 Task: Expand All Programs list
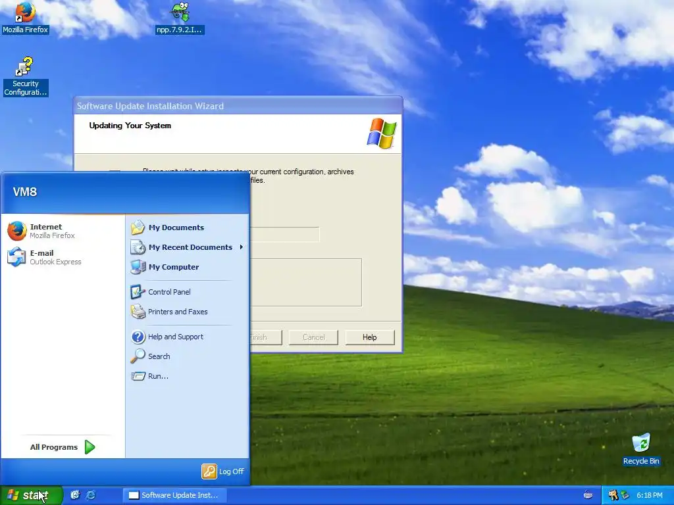point(63,447)
